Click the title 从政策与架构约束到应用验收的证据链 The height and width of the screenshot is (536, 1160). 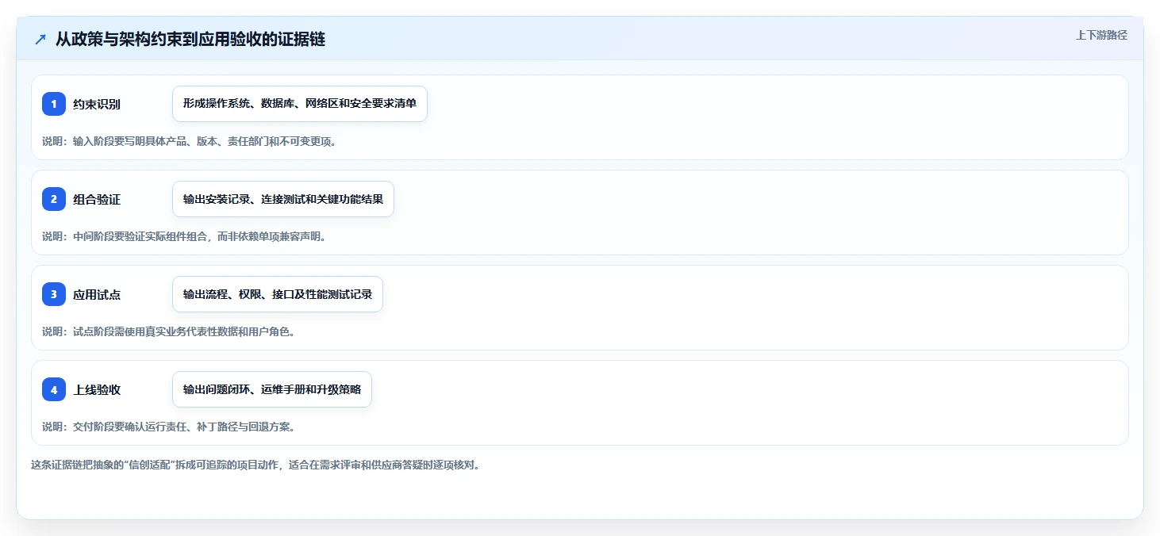point(190,40)
